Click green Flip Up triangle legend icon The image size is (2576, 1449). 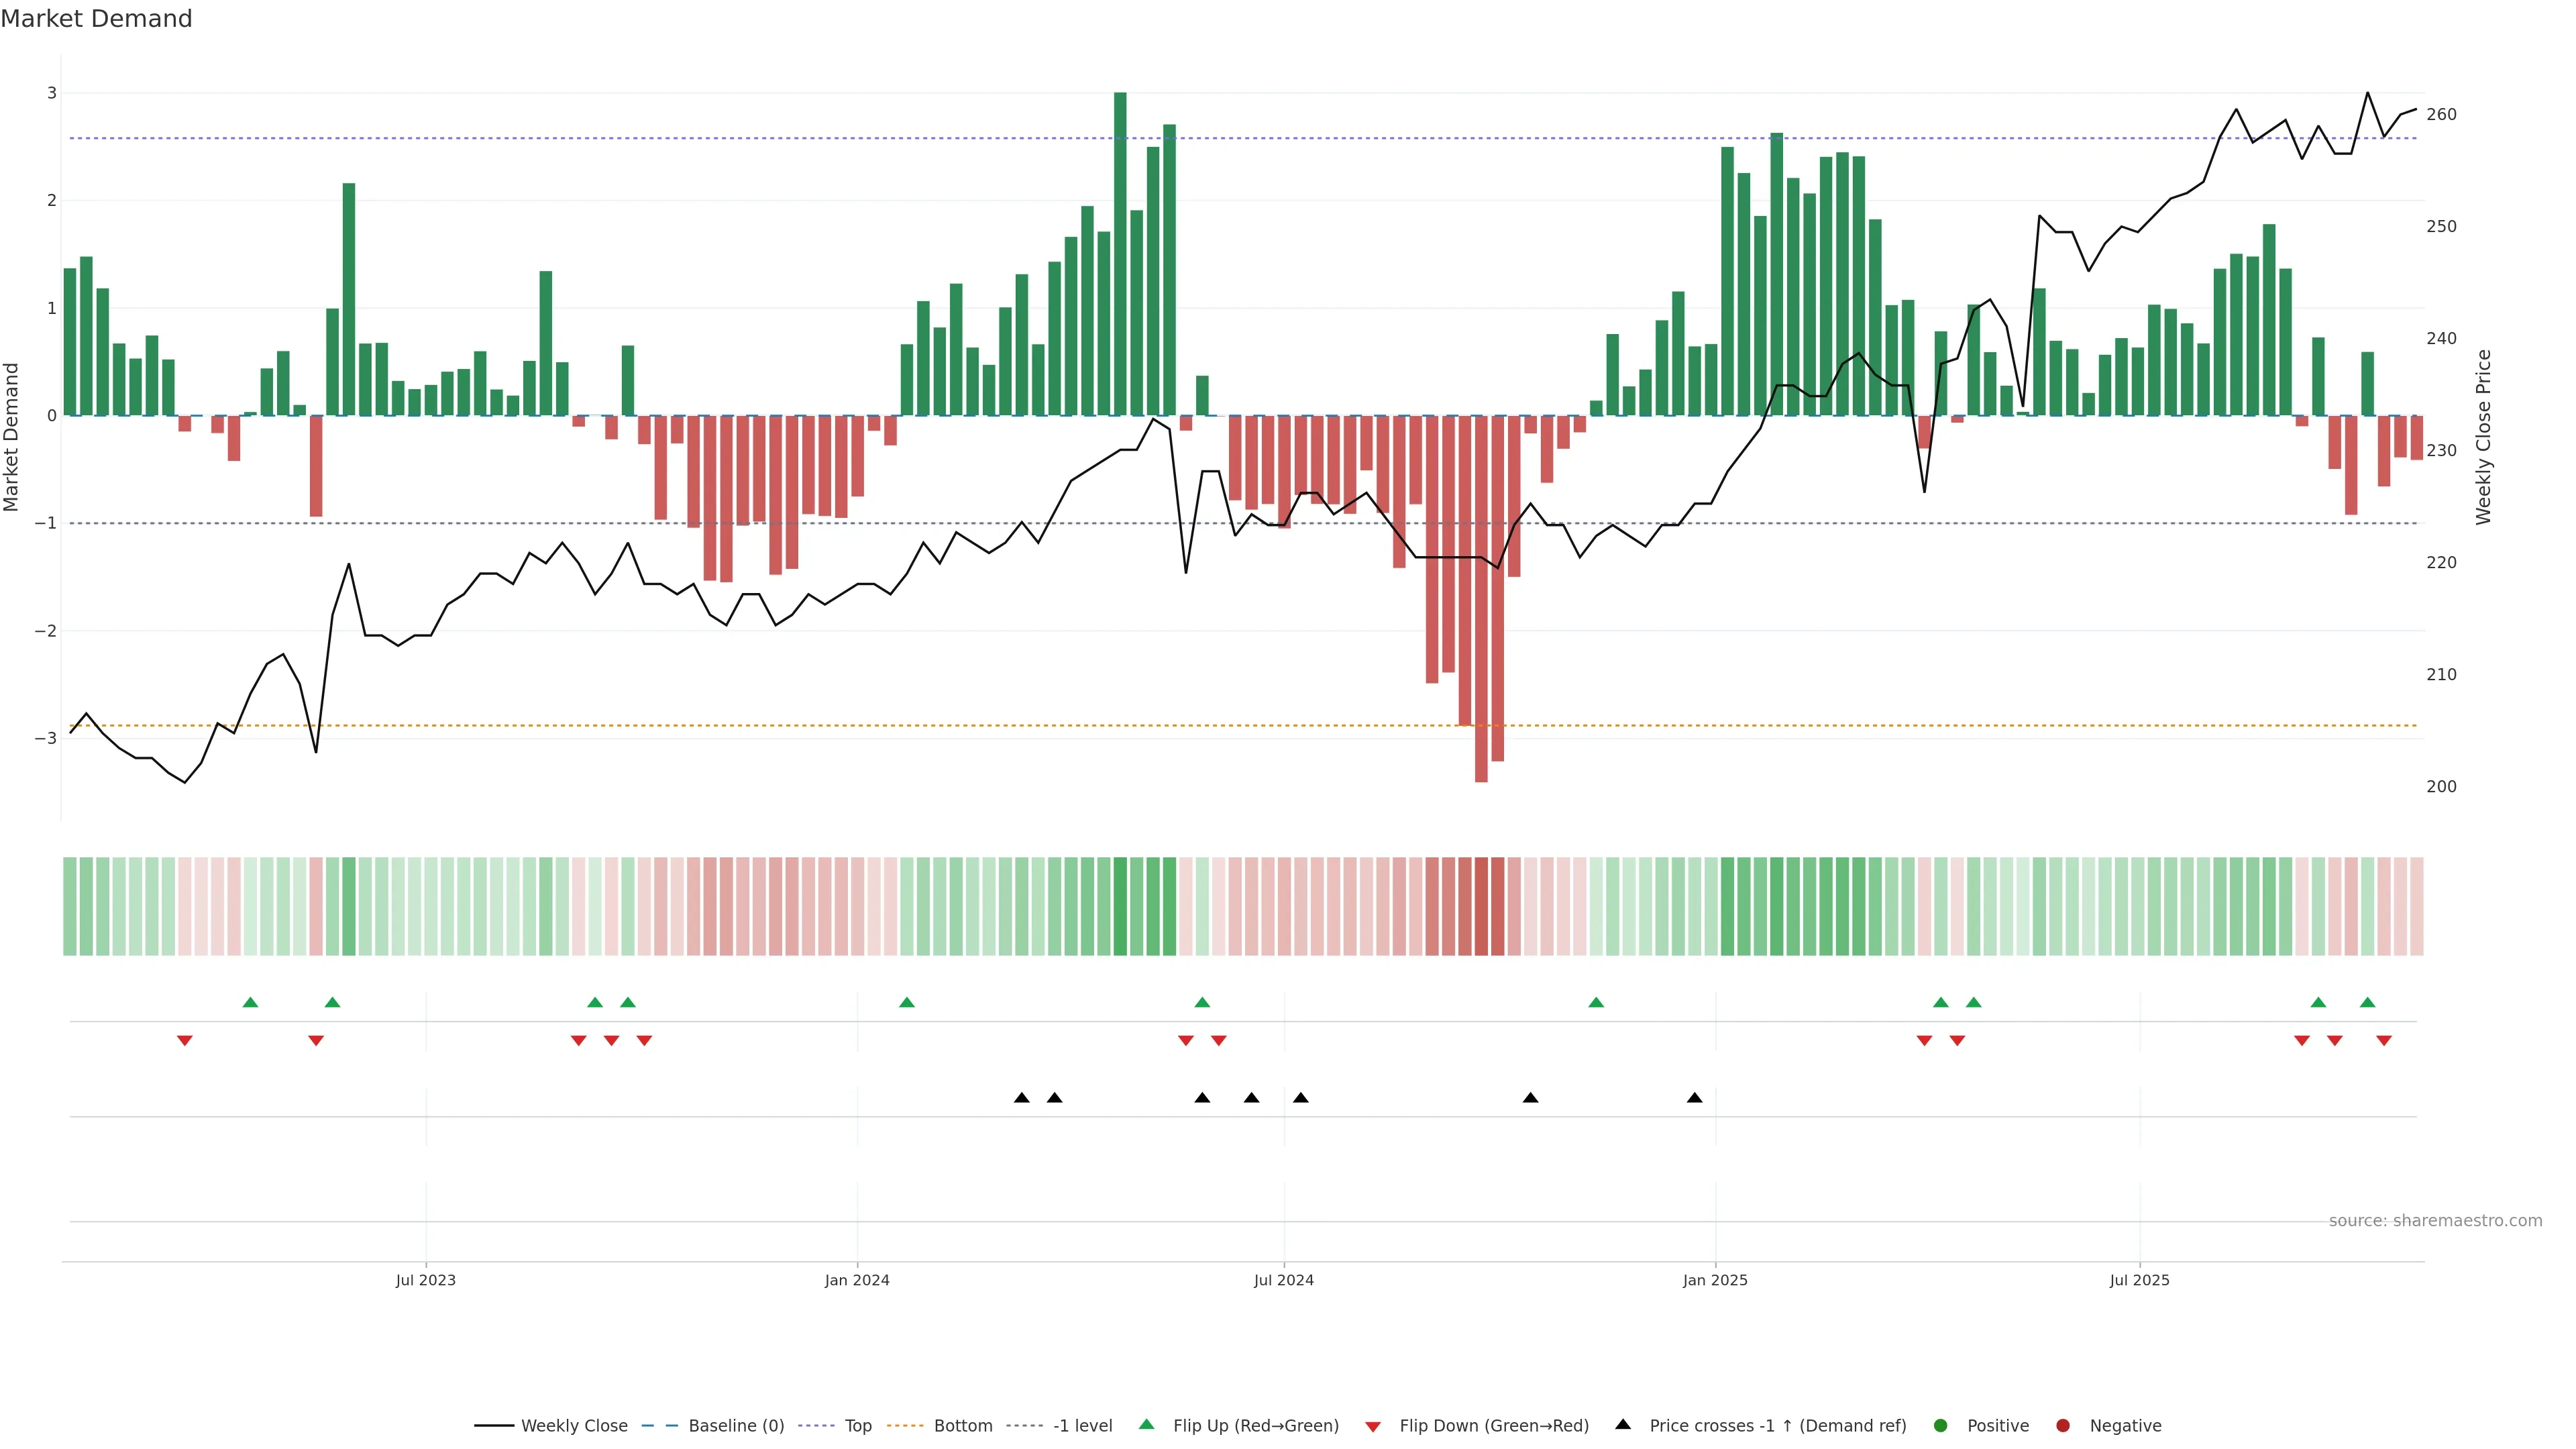click(1147, 1425)
